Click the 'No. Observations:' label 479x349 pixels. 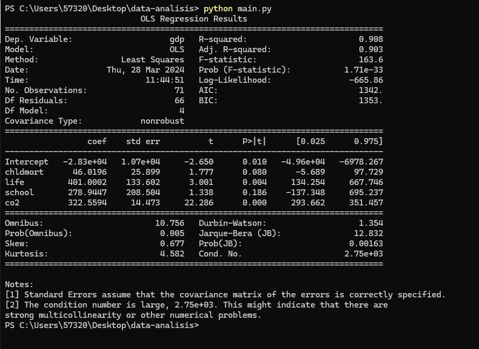tap(46, 90)
